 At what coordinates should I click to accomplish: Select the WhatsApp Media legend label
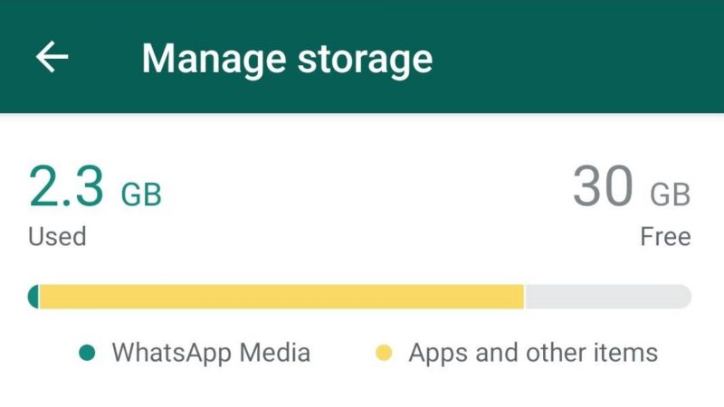[x=210, y=353]
